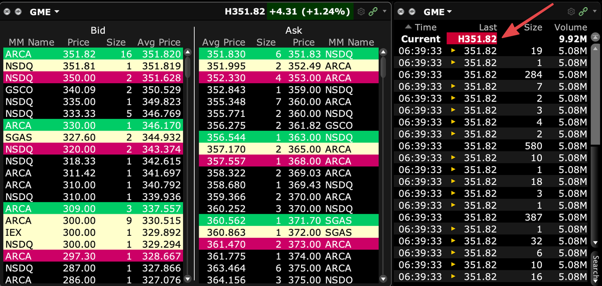Click the Bid side Avg Price column header
The height and width of the screenshot is (286, 602).
pos(159,42)
